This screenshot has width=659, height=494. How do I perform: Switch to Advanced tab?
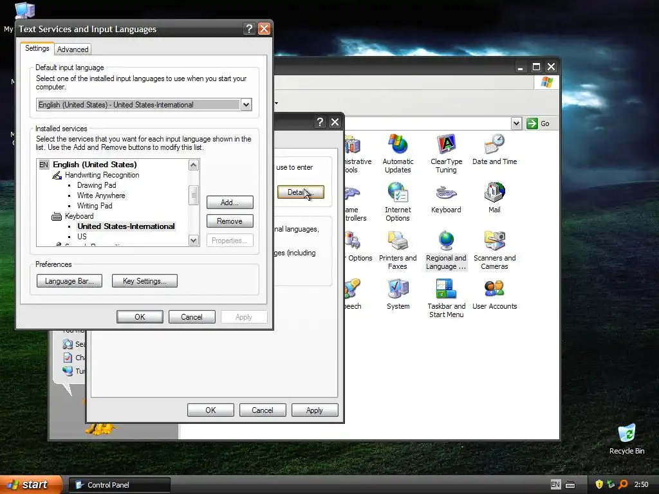[73, 49]
